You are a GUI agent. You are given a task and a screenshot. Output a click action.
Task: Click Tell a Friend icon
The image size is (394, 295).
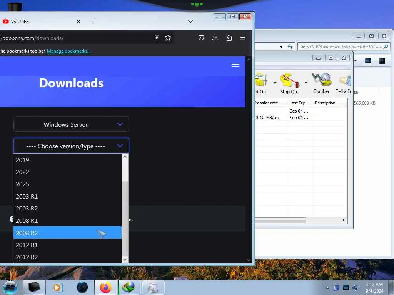pyautogui.click(x=344, y=83)
